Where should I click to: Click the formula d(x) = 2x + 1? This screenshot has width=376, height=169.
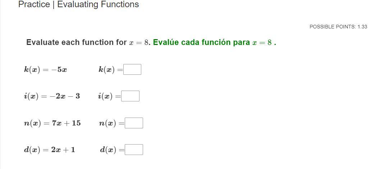49,150
